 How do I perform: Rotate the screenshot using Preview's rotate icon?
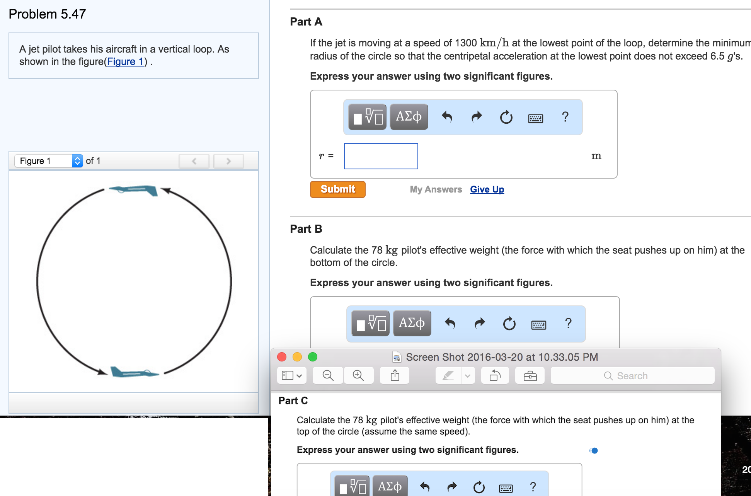495,375
